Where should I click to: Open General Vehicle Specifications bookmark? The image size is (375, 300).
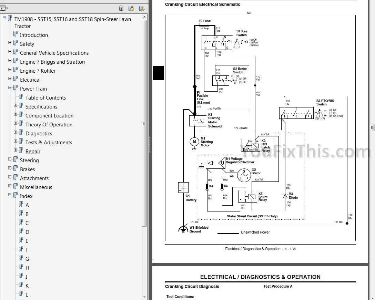(54, 53)
